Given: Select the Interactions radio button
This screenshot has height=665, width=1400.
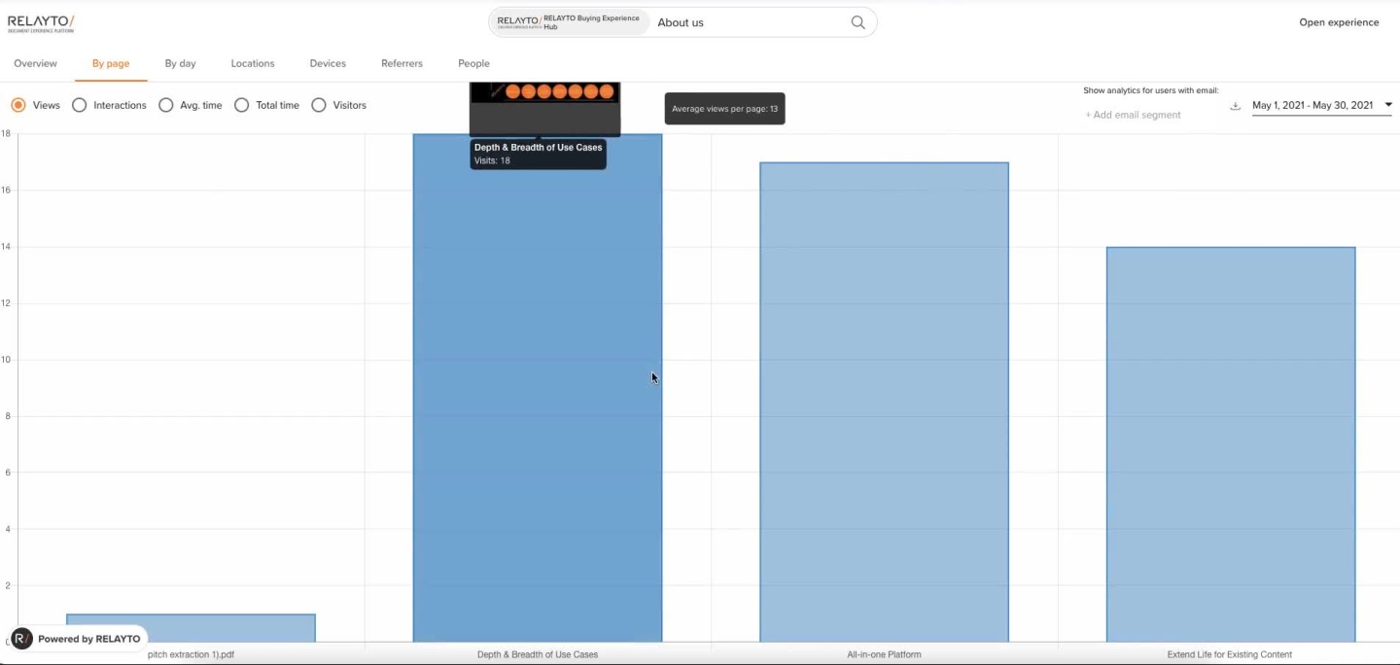Looking at the screenshot, I should click(80, 105).
